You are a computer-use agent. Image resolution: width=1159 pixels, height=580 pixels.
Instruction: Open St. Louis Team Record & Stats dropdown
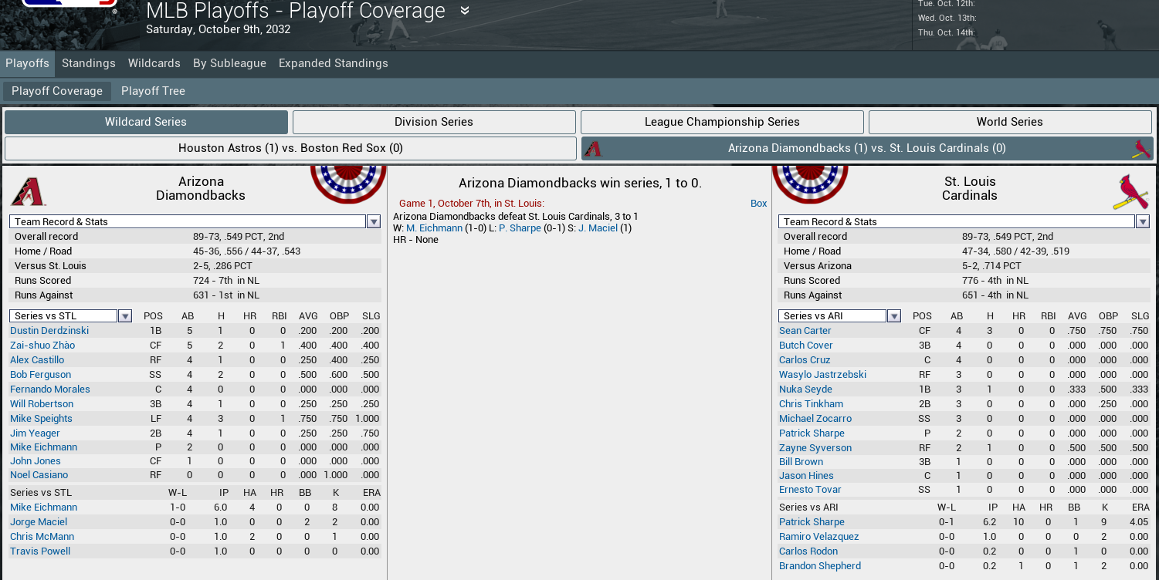coord(1143,222)
